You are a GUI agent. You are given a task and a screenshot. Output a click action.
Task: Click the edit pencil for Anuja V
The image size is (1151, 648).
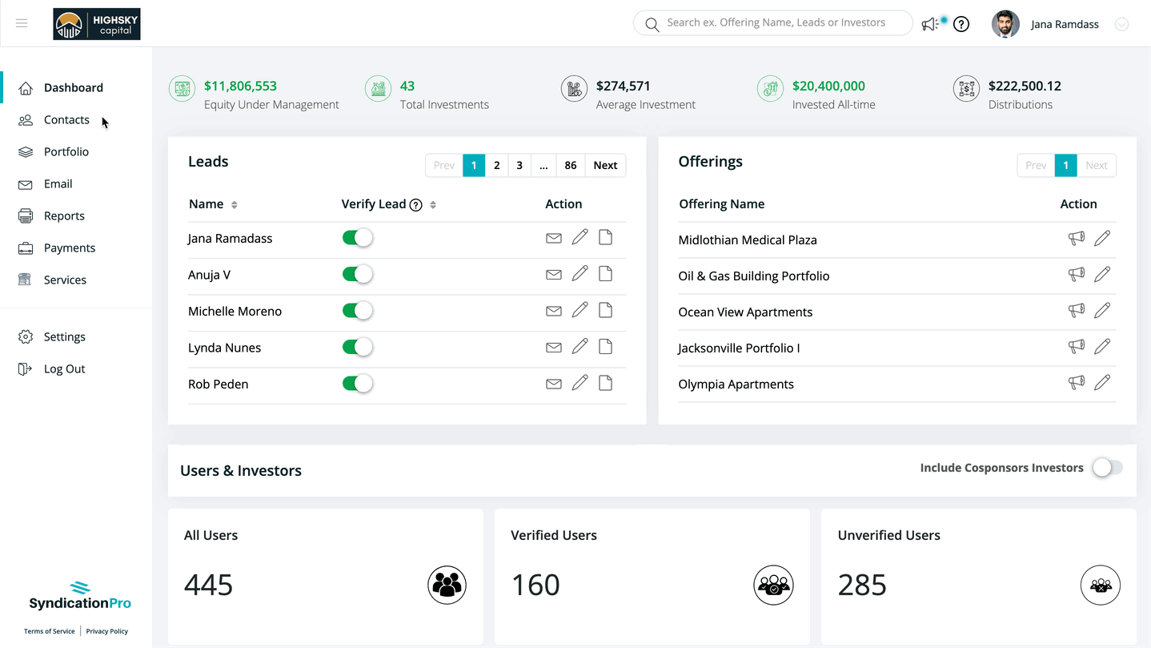[580, 274]
